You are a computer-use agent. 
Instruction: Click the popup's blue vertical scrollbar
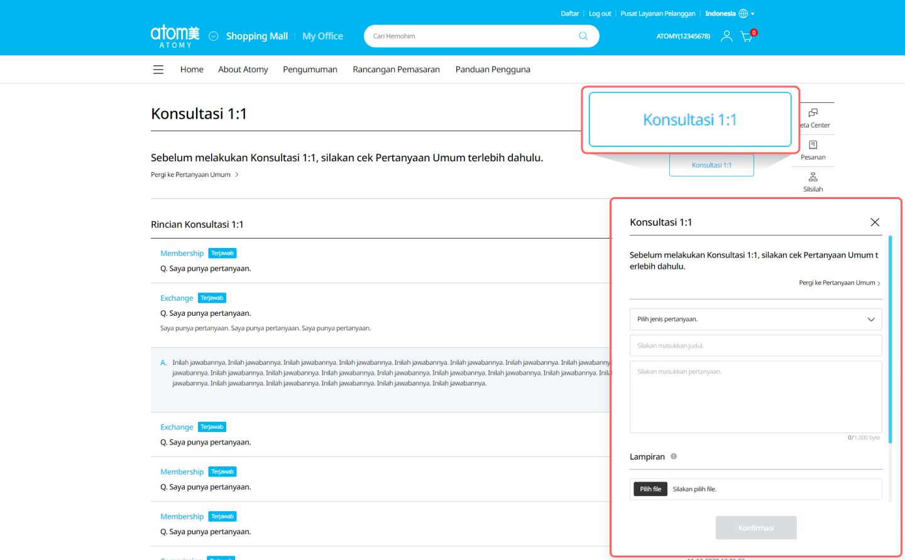(x=890, y=339)
